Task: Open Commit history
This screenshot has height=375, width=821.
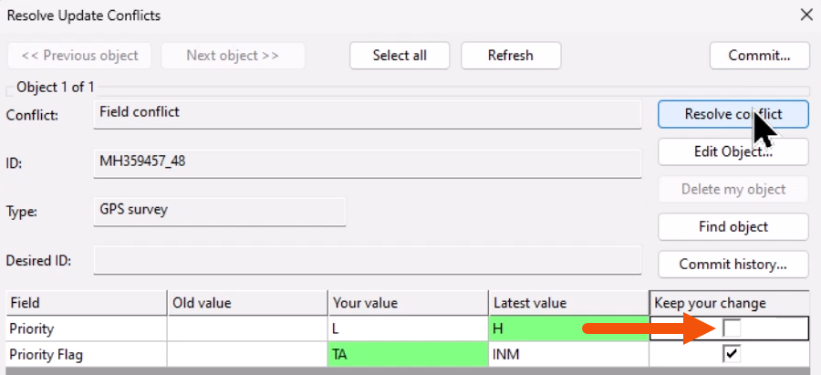Action: [x=733, y=265]
